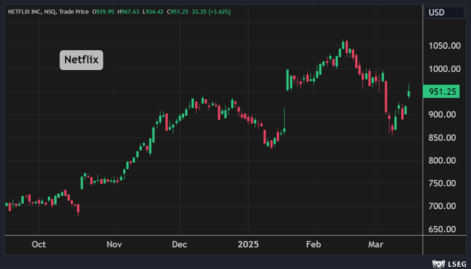Select the Feb time axis label
Viewport: 471px width, 269px height.
point(313,244)
